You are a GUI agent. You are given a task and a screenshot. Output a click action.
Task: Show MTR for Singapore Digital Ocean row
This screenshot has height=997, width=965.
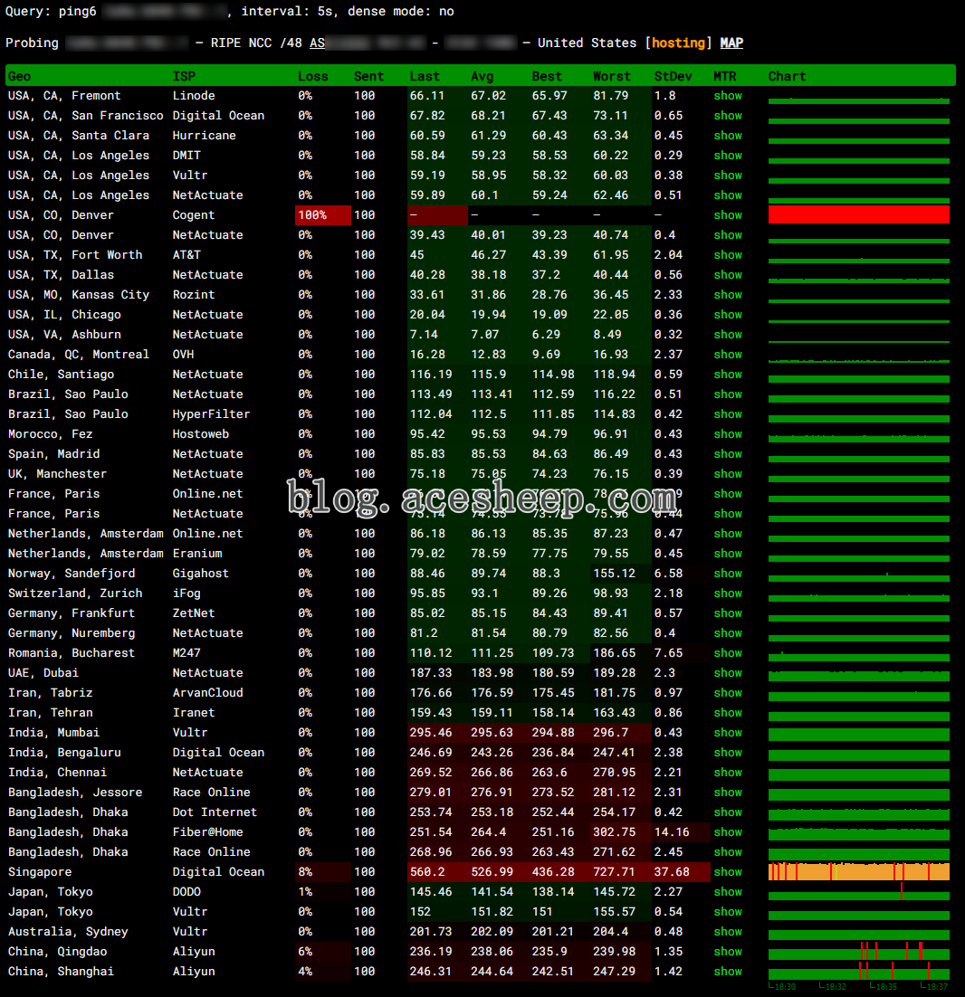[727, 872]
